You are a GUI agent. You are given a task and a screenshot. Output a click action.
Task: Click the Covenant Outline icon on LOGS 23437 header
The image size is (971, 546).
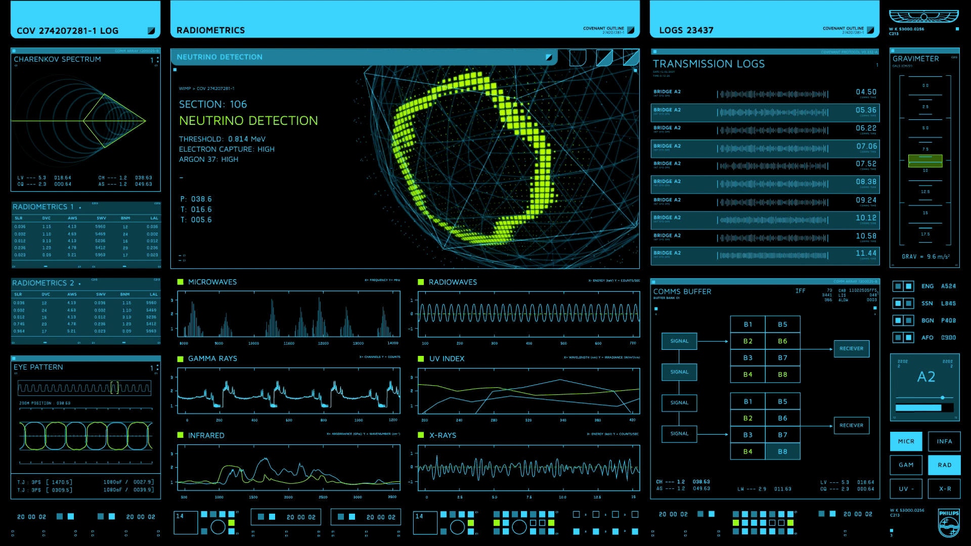click(x=870, y=30)
